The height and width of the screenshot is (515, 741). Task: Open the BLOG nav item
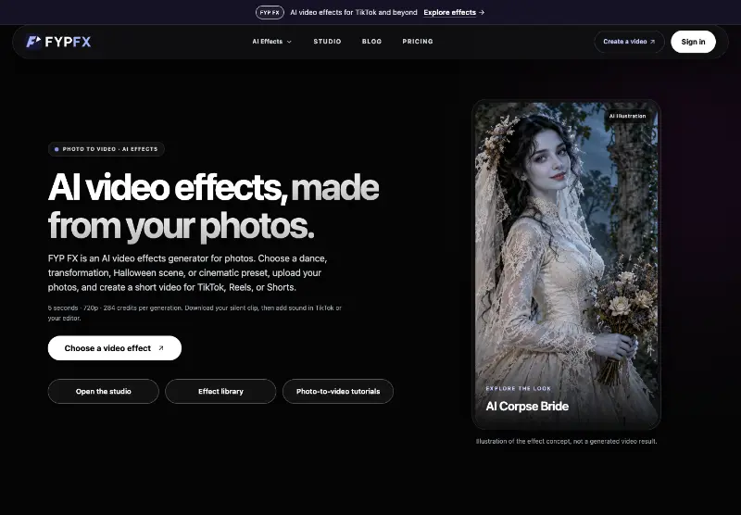[371, 42]
